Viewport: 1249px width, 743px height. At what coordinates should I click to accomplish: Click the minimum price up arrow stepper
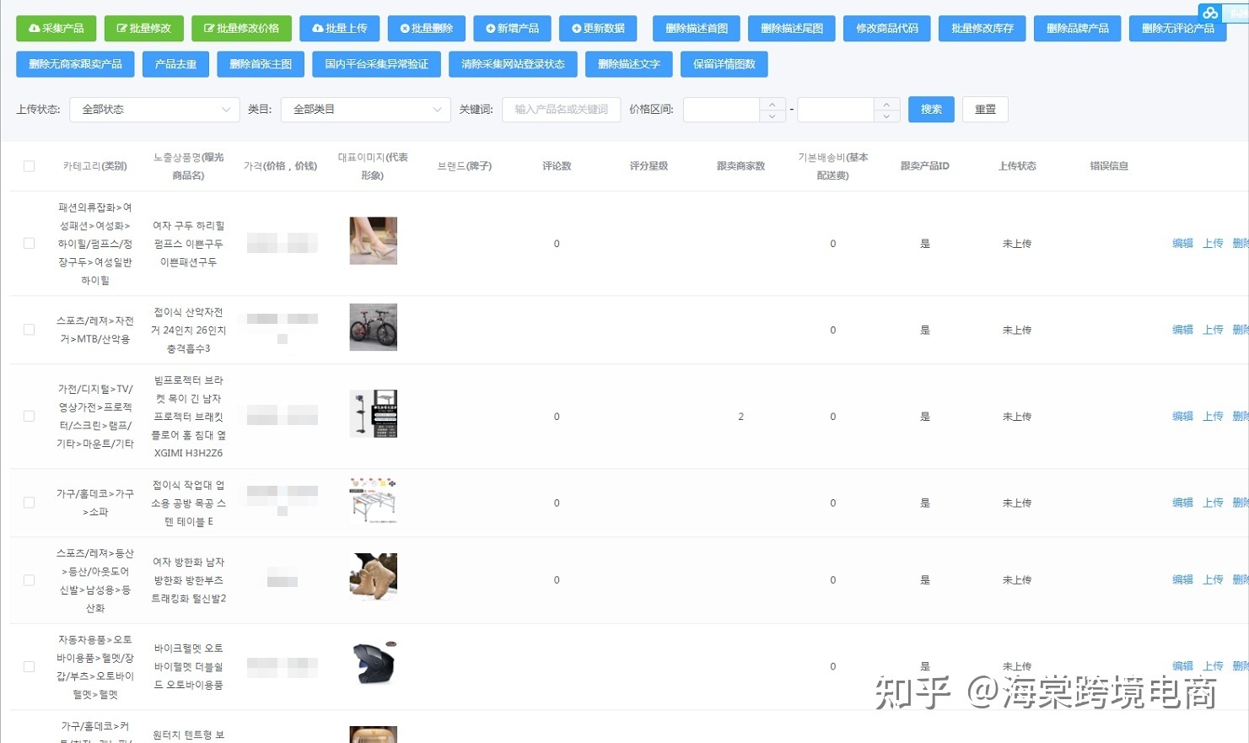pyautogui.click(x=772, y=105)
